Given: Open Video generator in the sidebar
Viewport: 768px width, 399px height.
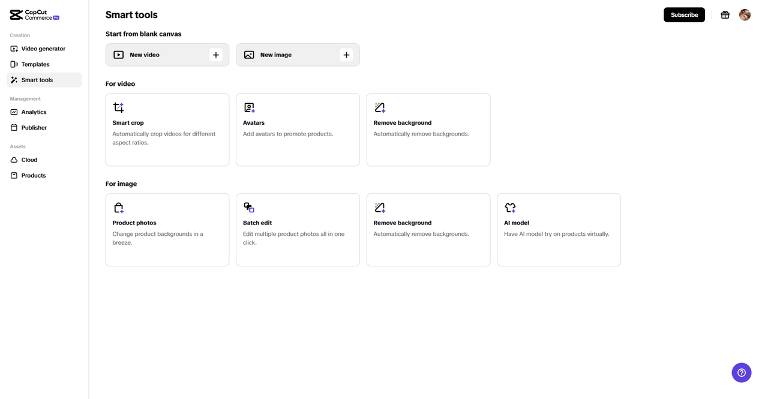Looking at the screenshot, I should pos(43,49).
